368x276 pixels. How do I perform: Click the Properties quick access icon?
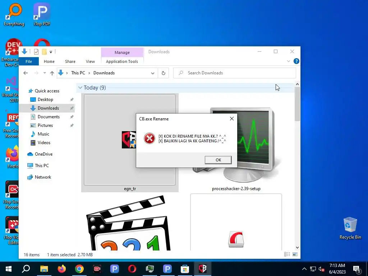36,52
